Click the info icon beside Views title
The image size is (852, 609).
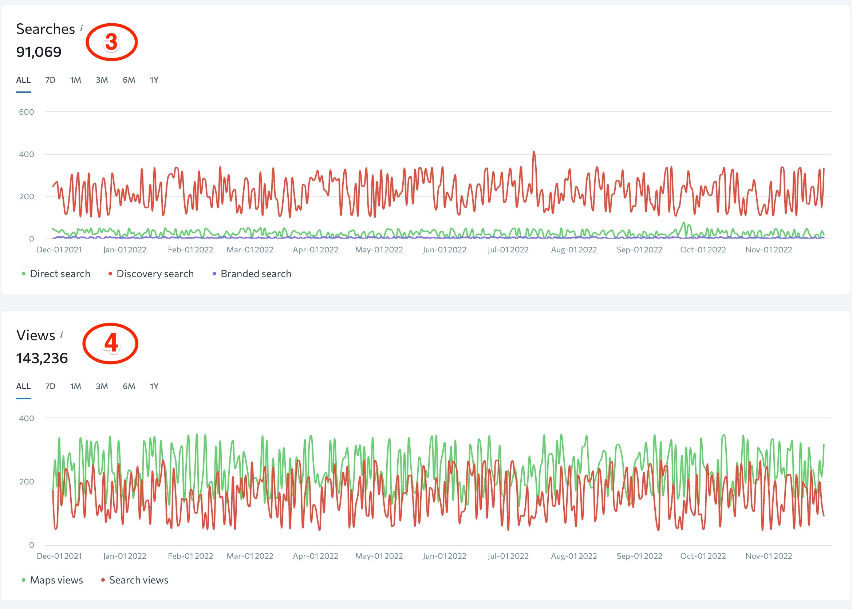tap(62, 334)
